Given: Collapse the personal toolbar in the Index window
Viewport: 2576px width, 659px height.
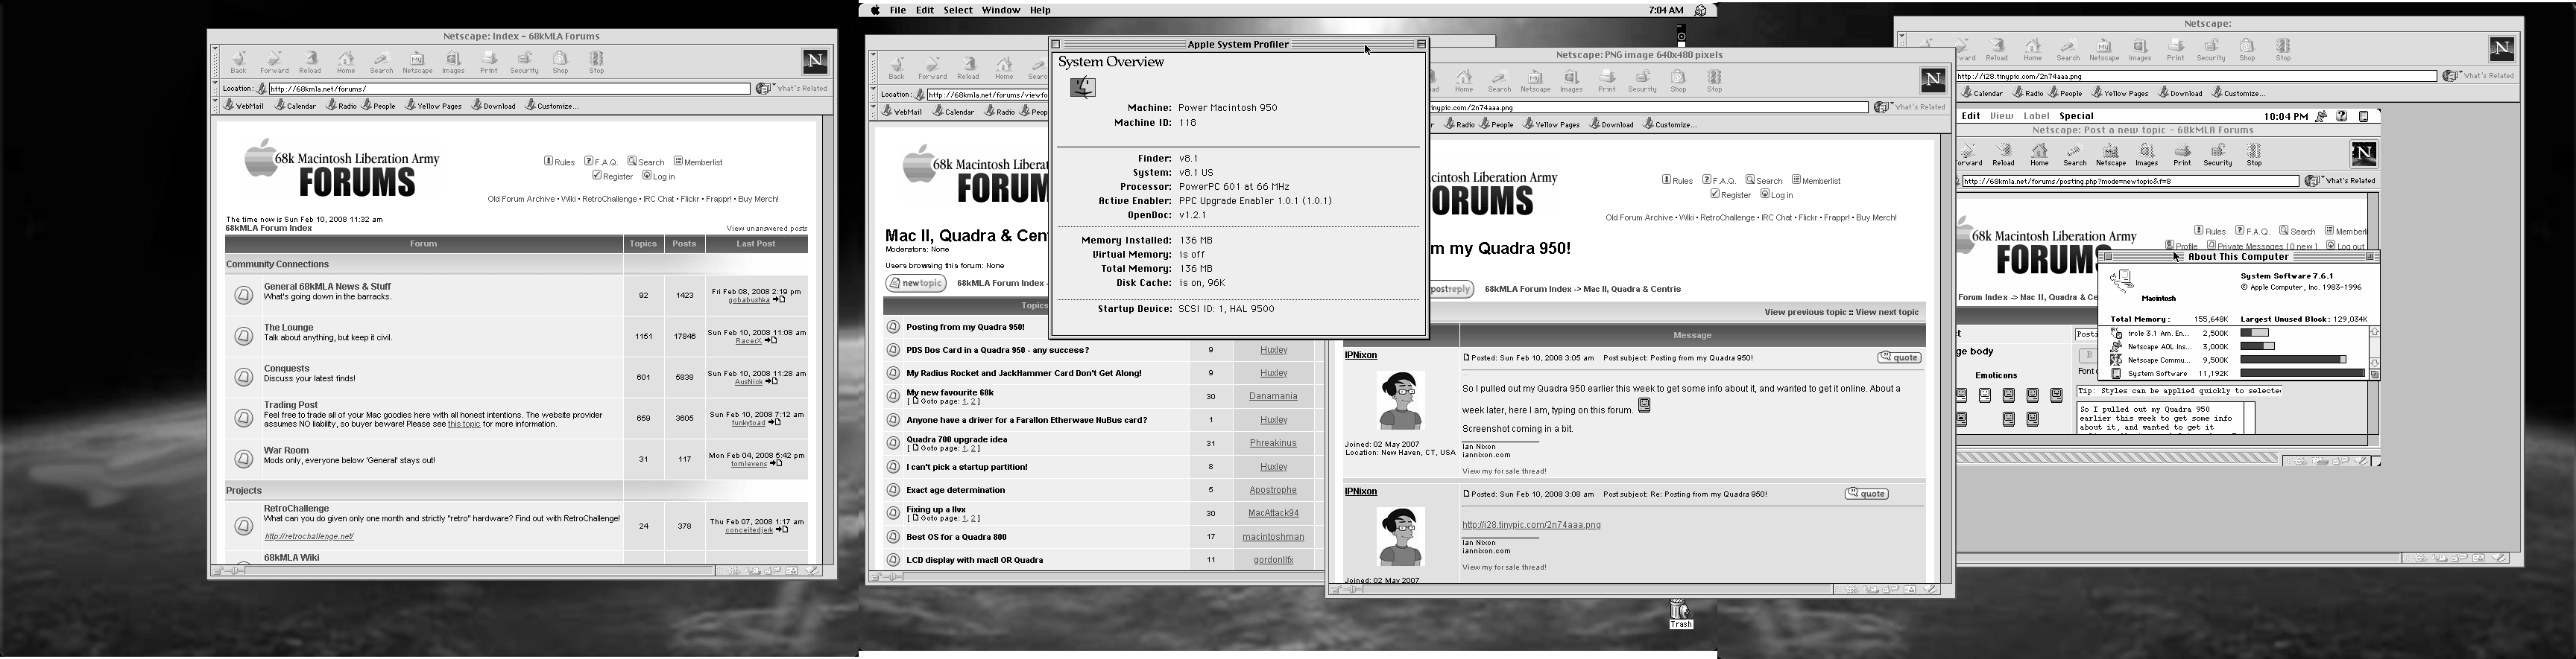Looking at the screenshot, I should 214,105.
